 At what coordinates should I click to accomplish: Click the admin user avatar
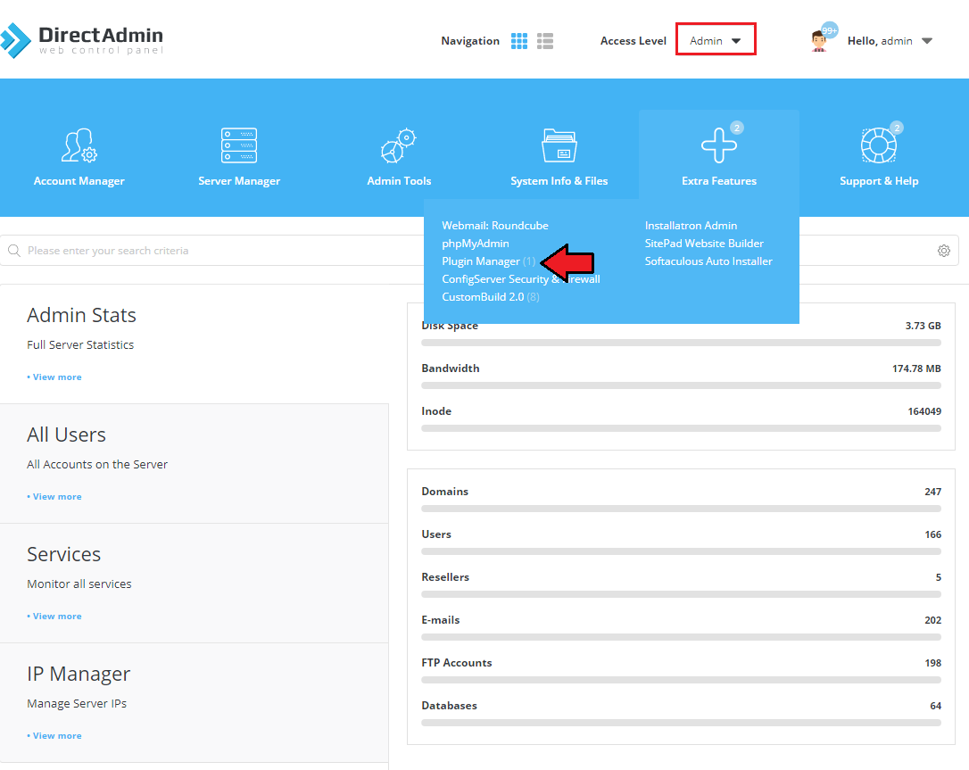(x=819, y=41)
